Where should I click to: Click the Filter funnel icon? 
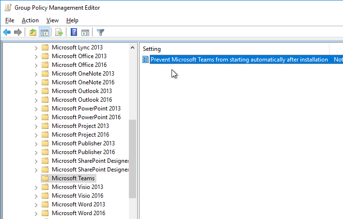[x=100, y=32]
